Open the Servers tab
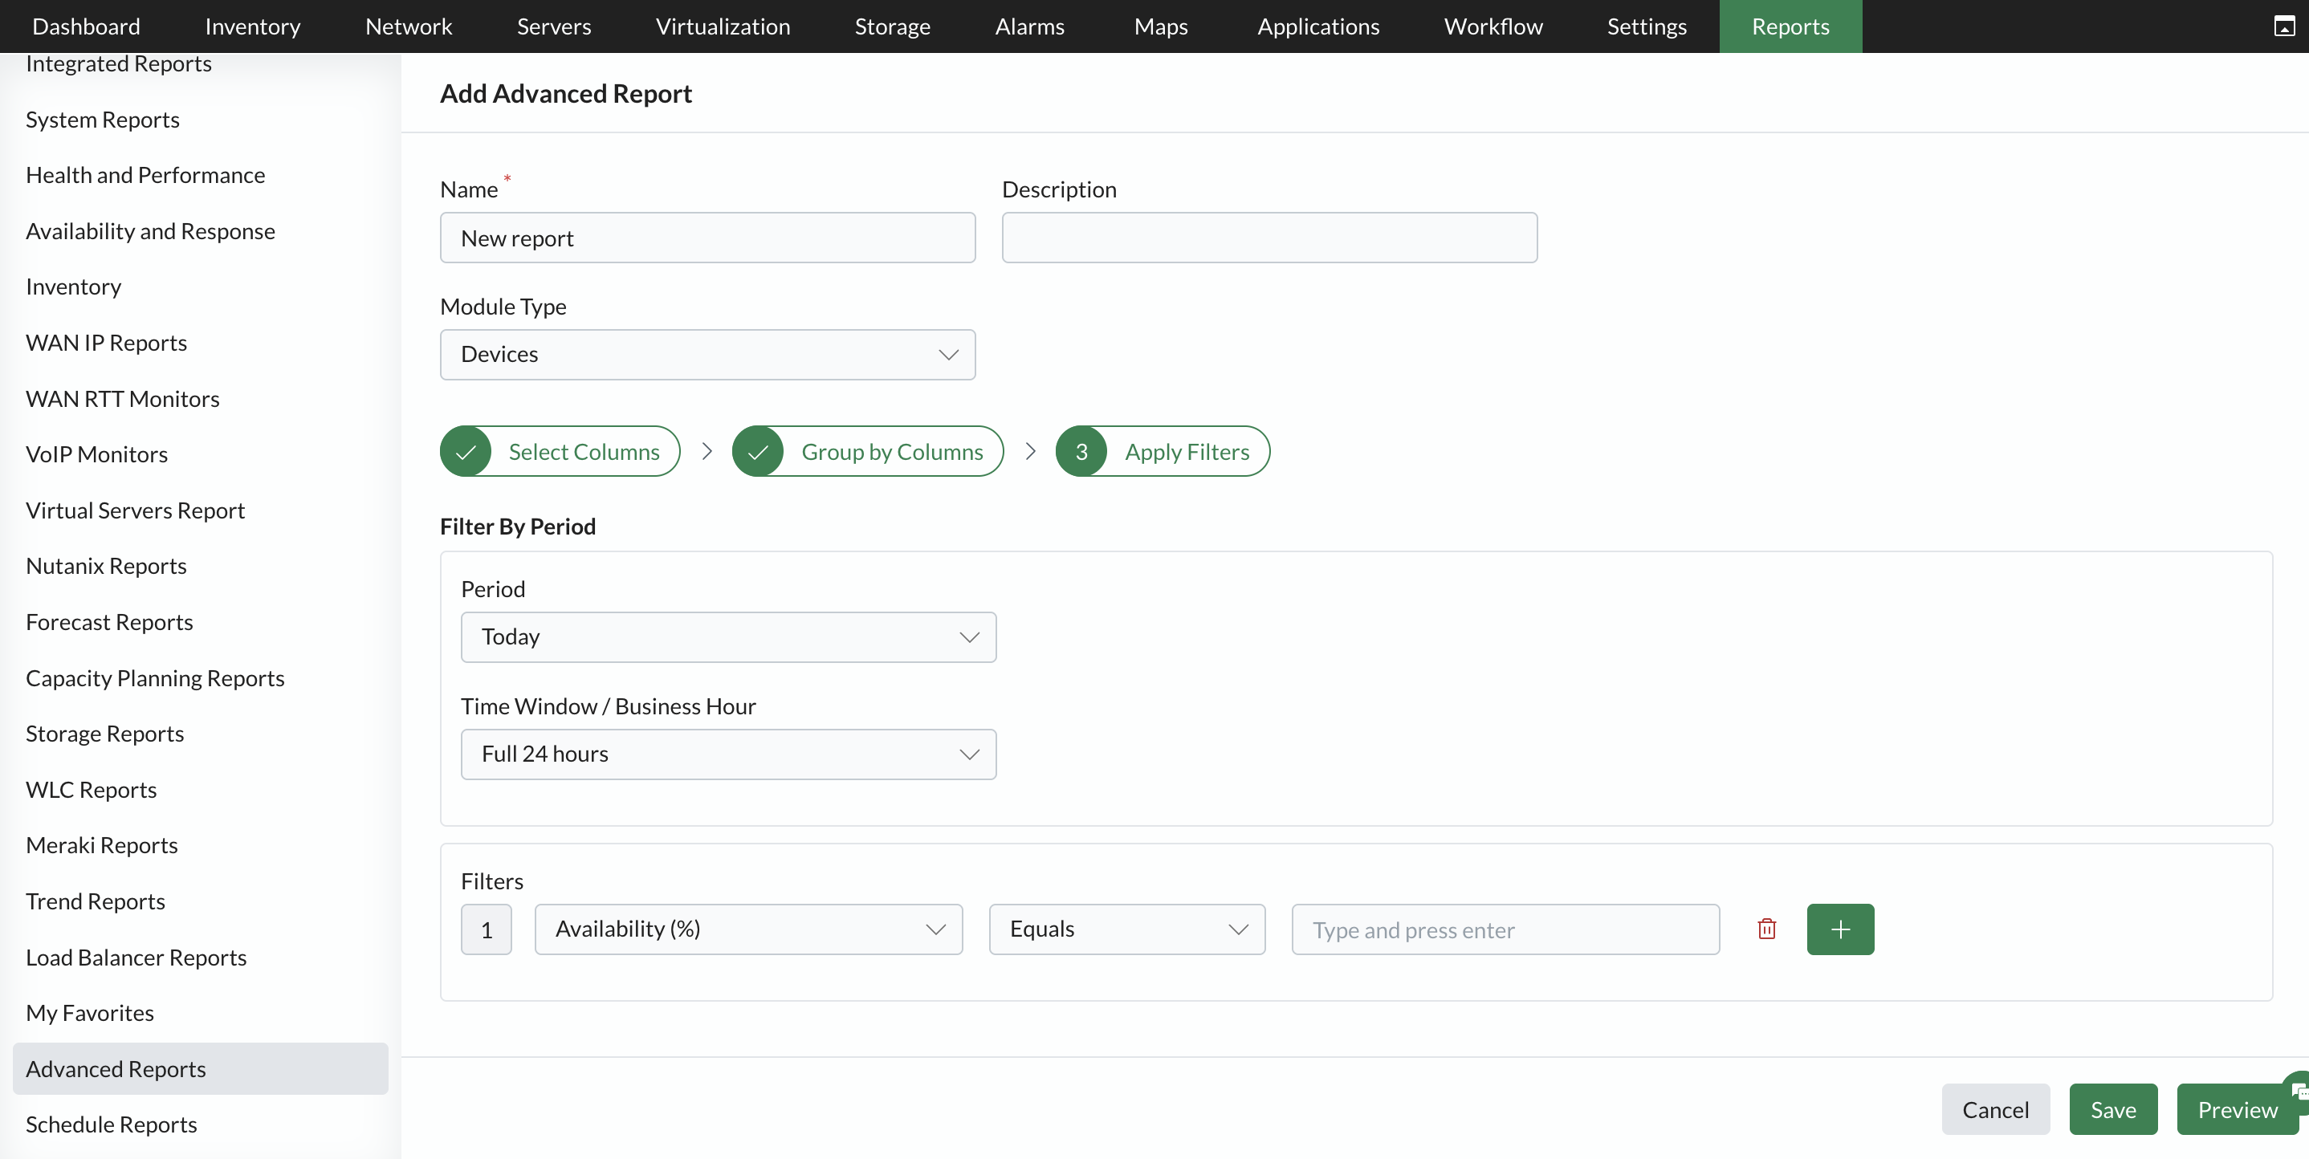 coord(554,26)
